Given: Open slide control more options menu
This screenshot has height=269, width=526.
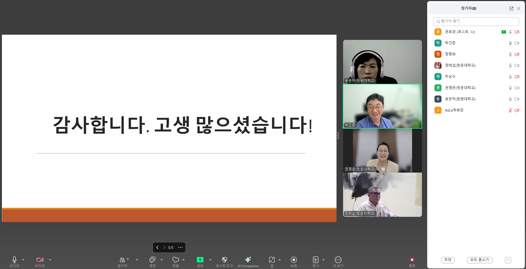Looking at the screenshot, I should pyautogui.click(x=180, y=247).
